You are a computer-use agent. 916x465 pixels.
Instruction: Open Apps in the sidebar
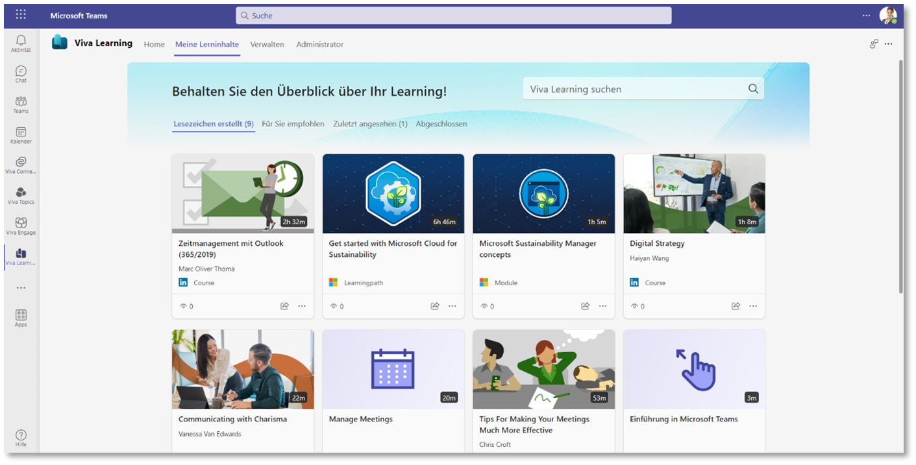coord(21,318)
